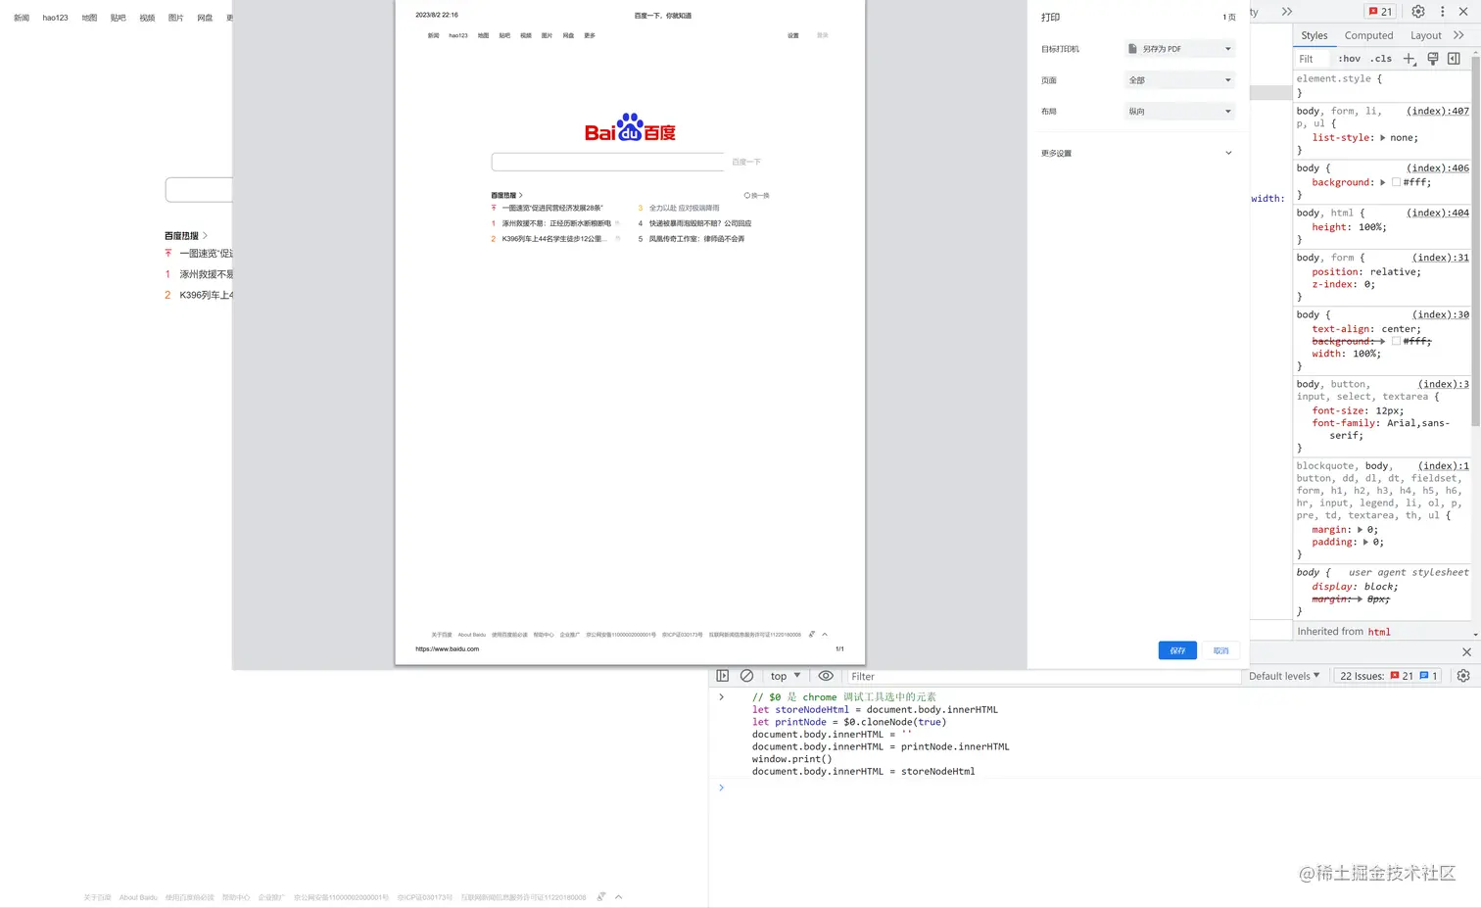Add a new style rule with plus icon
Image resolution: width=1481 pixels, height=908 pixels.
tap(1409, 59)
